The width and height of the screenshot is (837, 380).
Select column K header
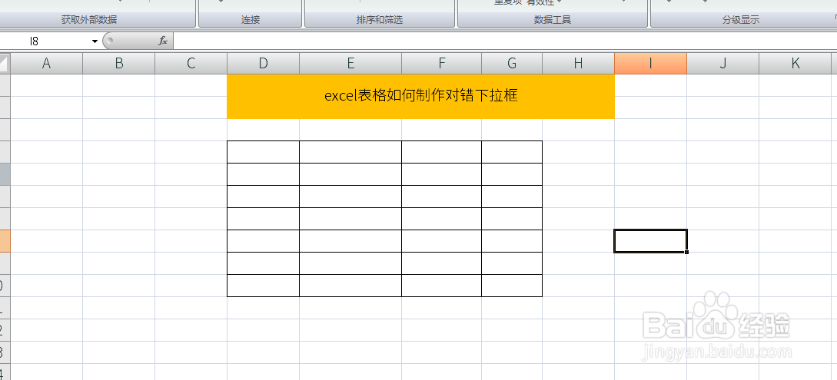[795, 64]
